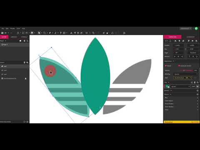The image size is (200, 150).
Task: Click align left icon in Inspector
Action: point(175,41)
